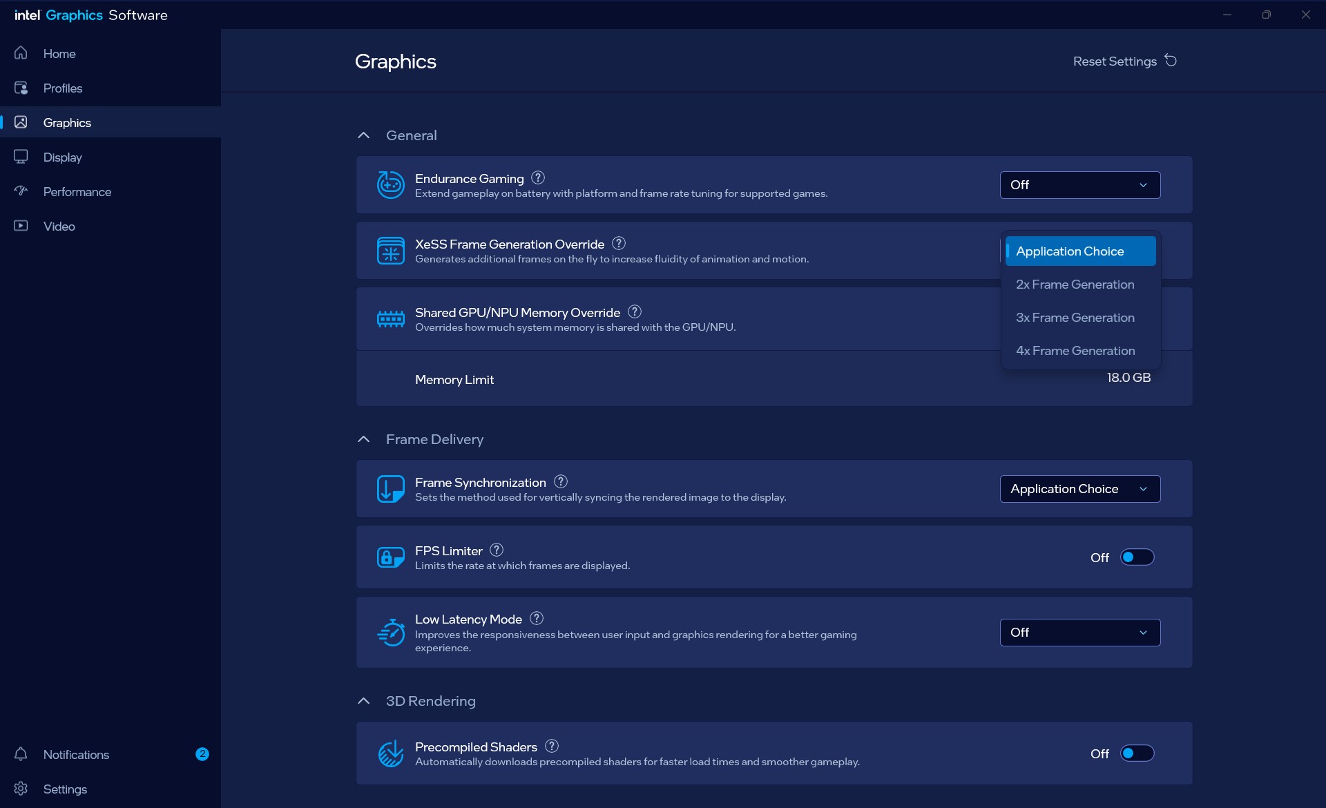Image resolution: width=1326 pixels, height=808 pixels.
Task: Open the Frame Synchronization Application Choice dropdown
Action: pos(1080,489)
